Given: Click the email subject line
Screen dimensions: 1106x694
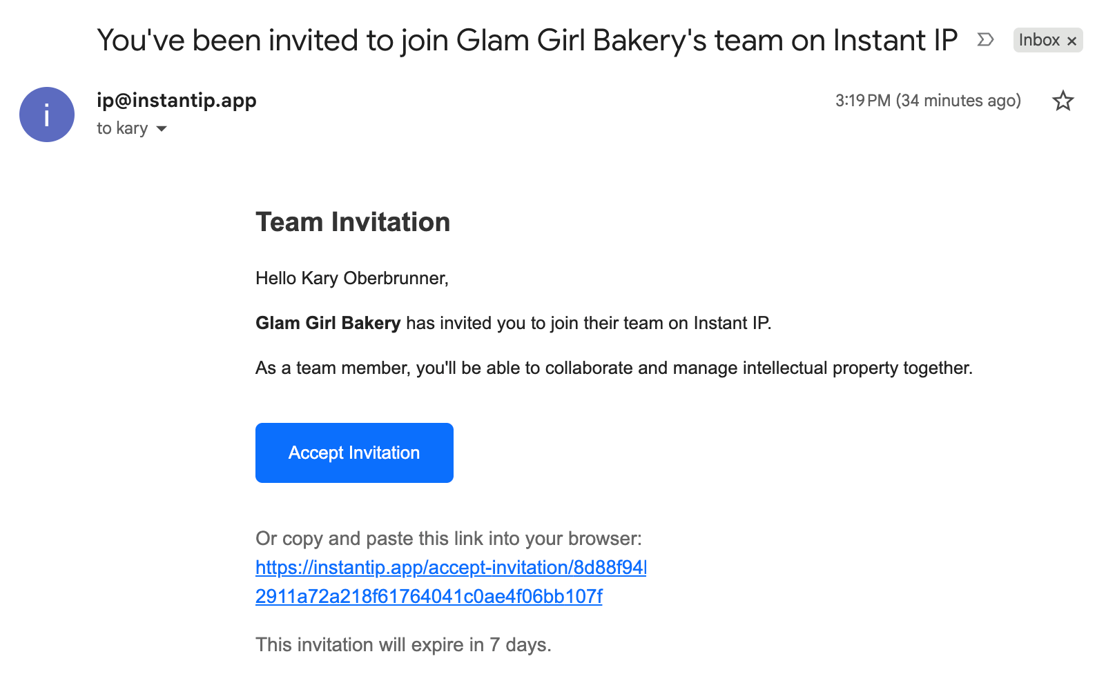Looking at the screenshot, I should click(x=527, y=41).
